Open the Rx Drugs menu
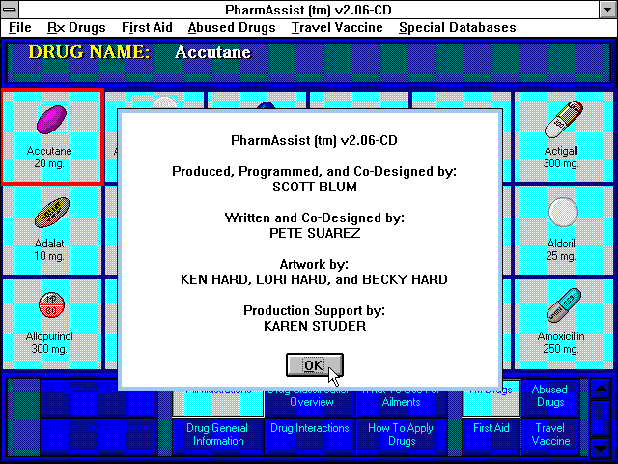 (76, 28)
